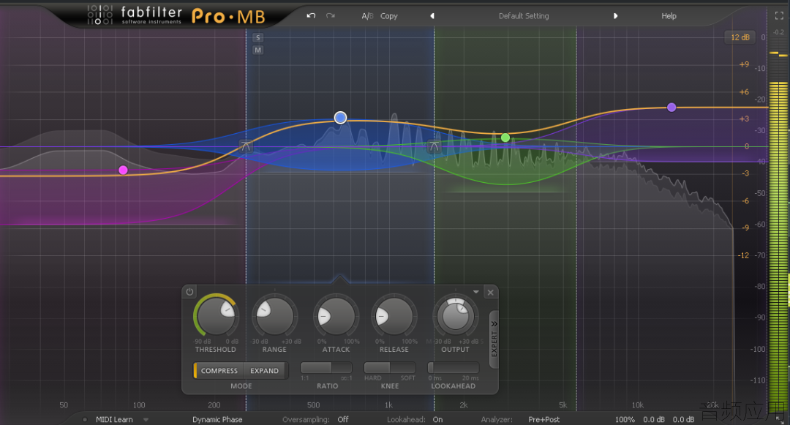790x425 pixels.
Task: Select the green band handle
Action: tap(505, 138)
